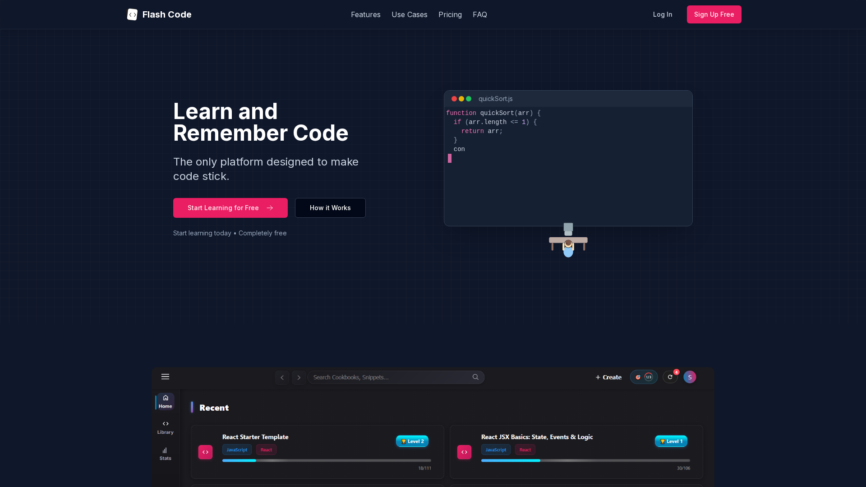
Task: Click React Starter Template code icon
Action: tap(205, 452)
